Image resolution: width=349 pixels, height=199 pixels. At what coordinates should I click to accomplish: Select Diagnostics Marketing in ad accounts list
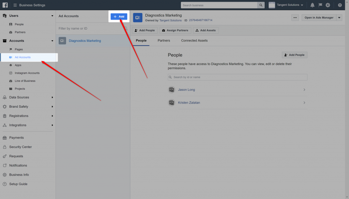tap(93, 41)
